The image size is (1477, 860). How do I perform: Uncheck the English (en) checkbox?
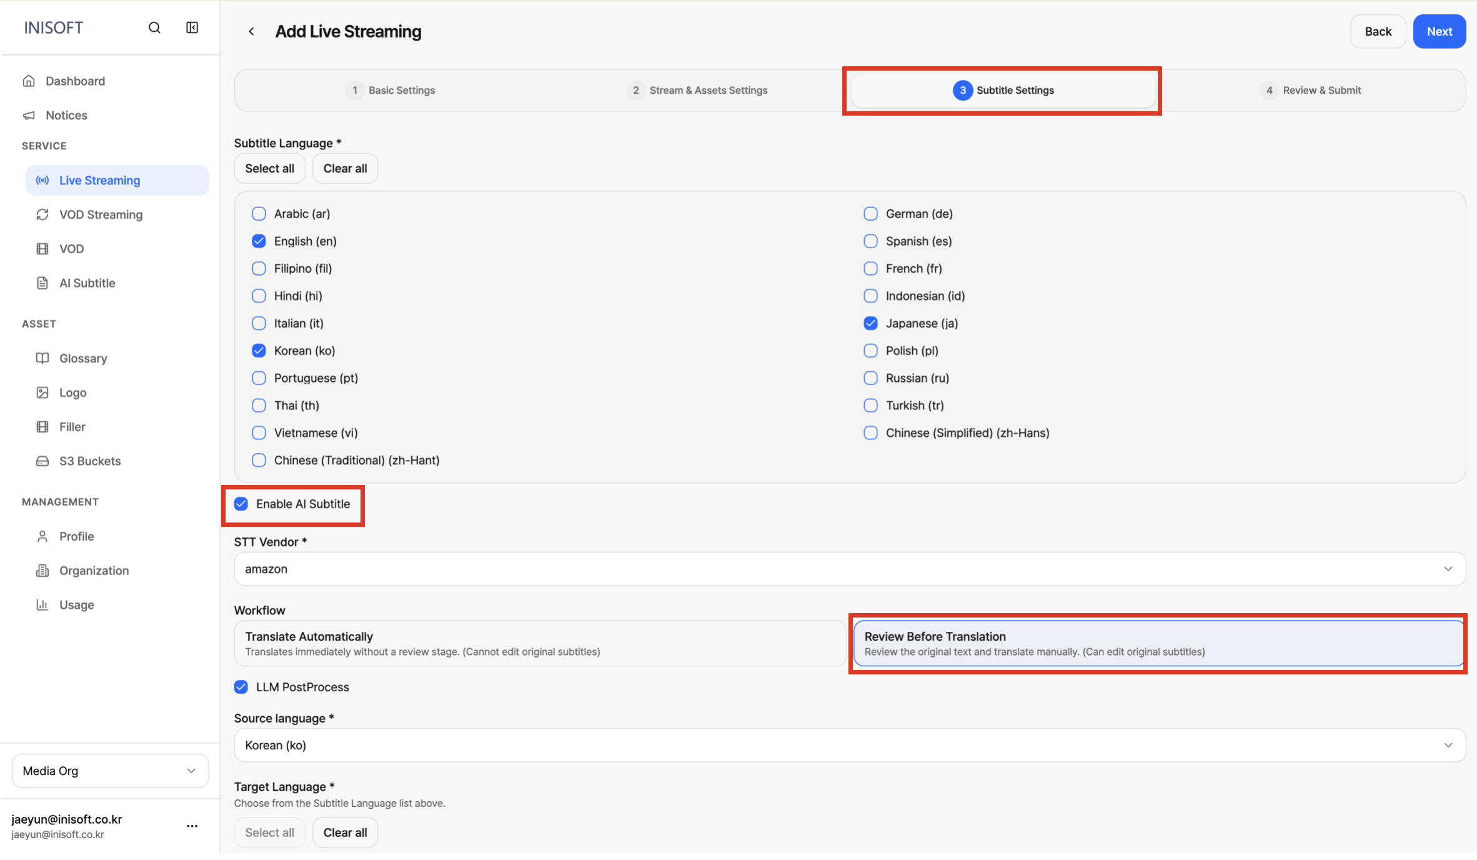coord(259,241)
